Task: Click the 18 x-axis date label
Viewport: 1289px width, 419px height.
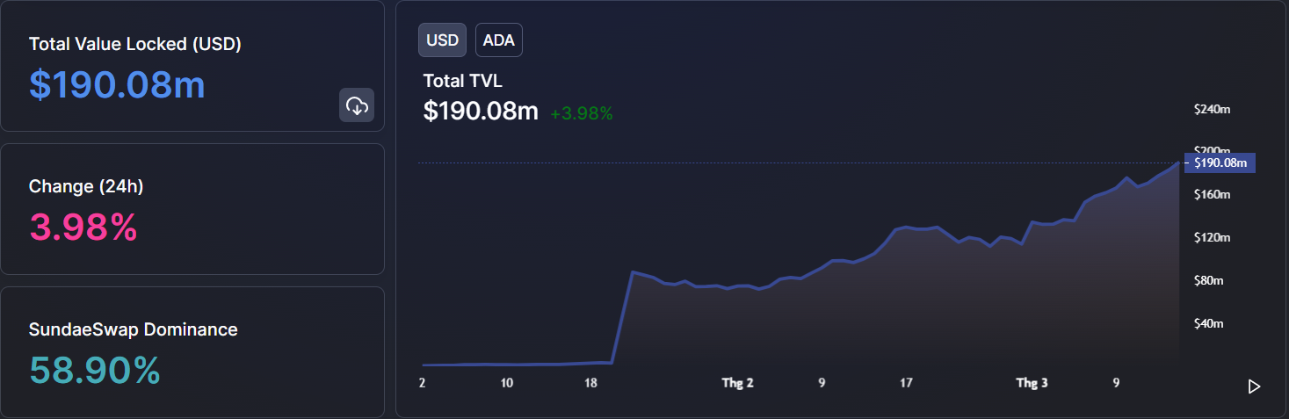Action: coord(590,383)
